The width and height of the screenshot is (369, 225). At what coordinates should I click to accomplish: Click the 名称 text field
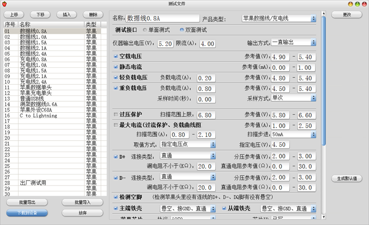pos(163,19)
